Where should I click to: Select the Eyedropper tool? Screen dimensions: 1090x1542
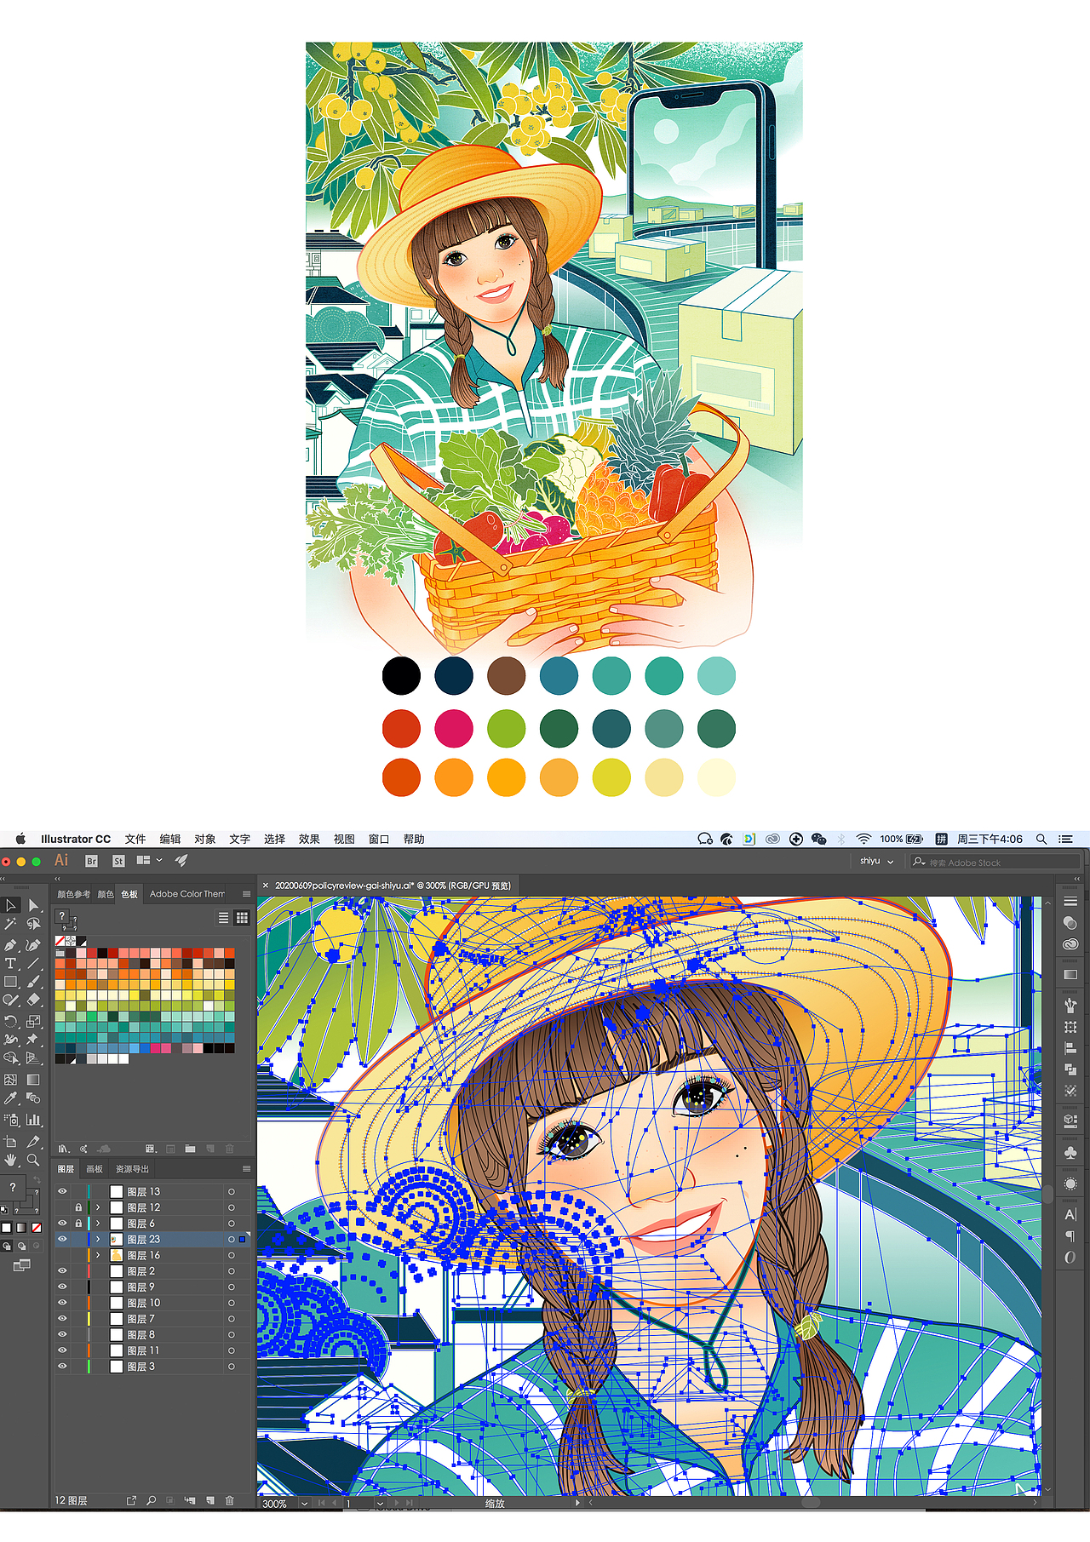tap(11, 1098)
